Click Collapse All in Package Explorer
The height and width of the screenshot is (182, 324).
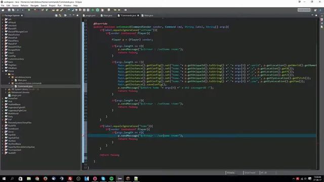coord(56,16)
